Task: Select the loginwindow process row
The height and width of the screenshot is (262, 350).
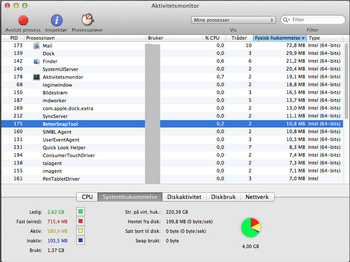Action: click(x=172, y=84)
